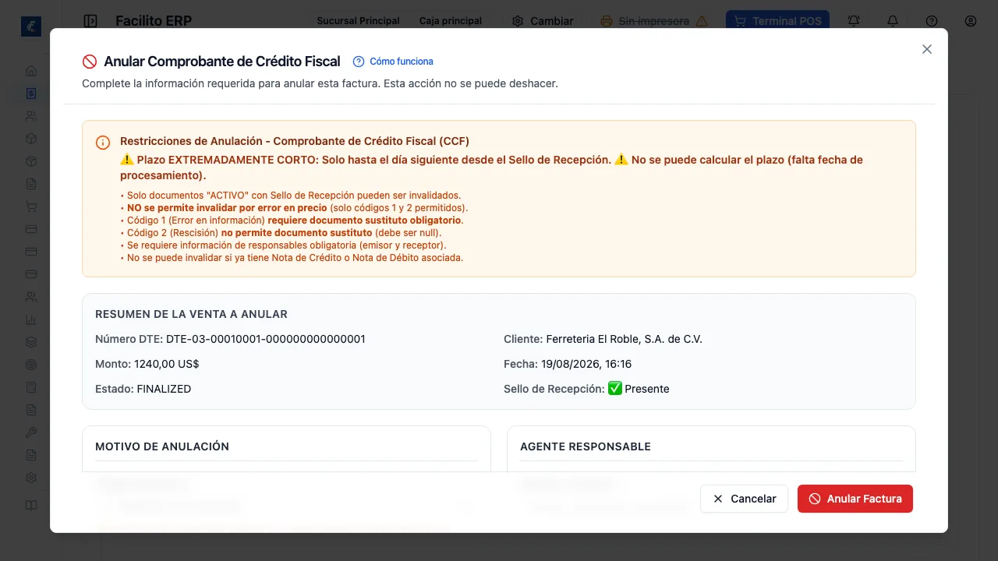
Task: Click the client name Ferreteria El Roble
Action: (625, 339)
